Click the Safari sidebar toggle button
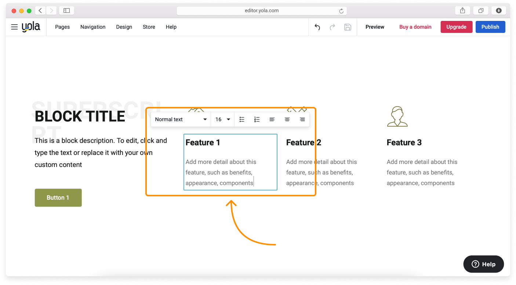The width and height of the screenshot is (516, 285). tap(66, 11)
